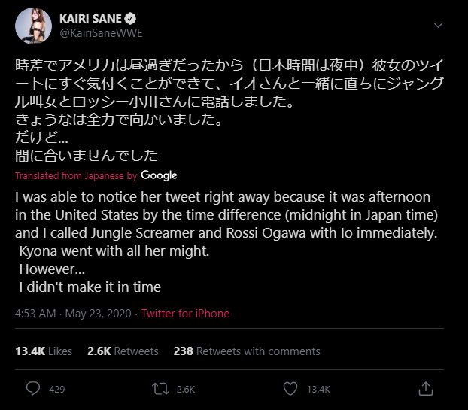Viewport: 468px width, 410px height.
Task: Click the 429 reply count
Action: pyautogui.click(x=56, y=390)
